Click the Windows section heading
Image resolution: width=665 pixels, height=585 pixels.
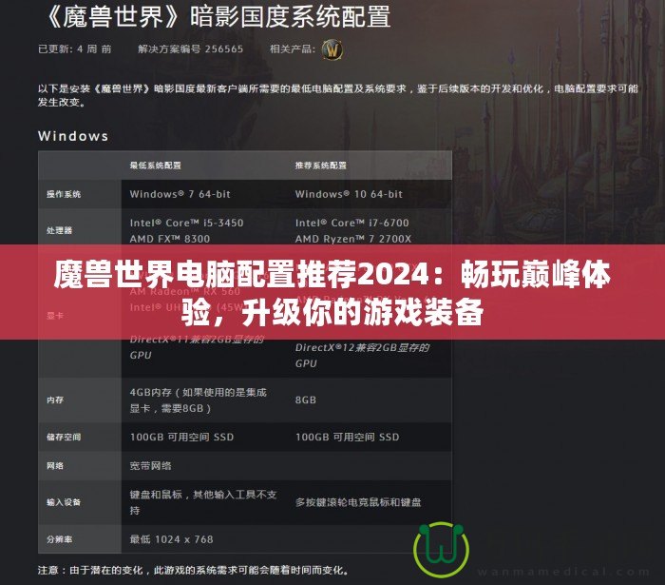(73, 136)
